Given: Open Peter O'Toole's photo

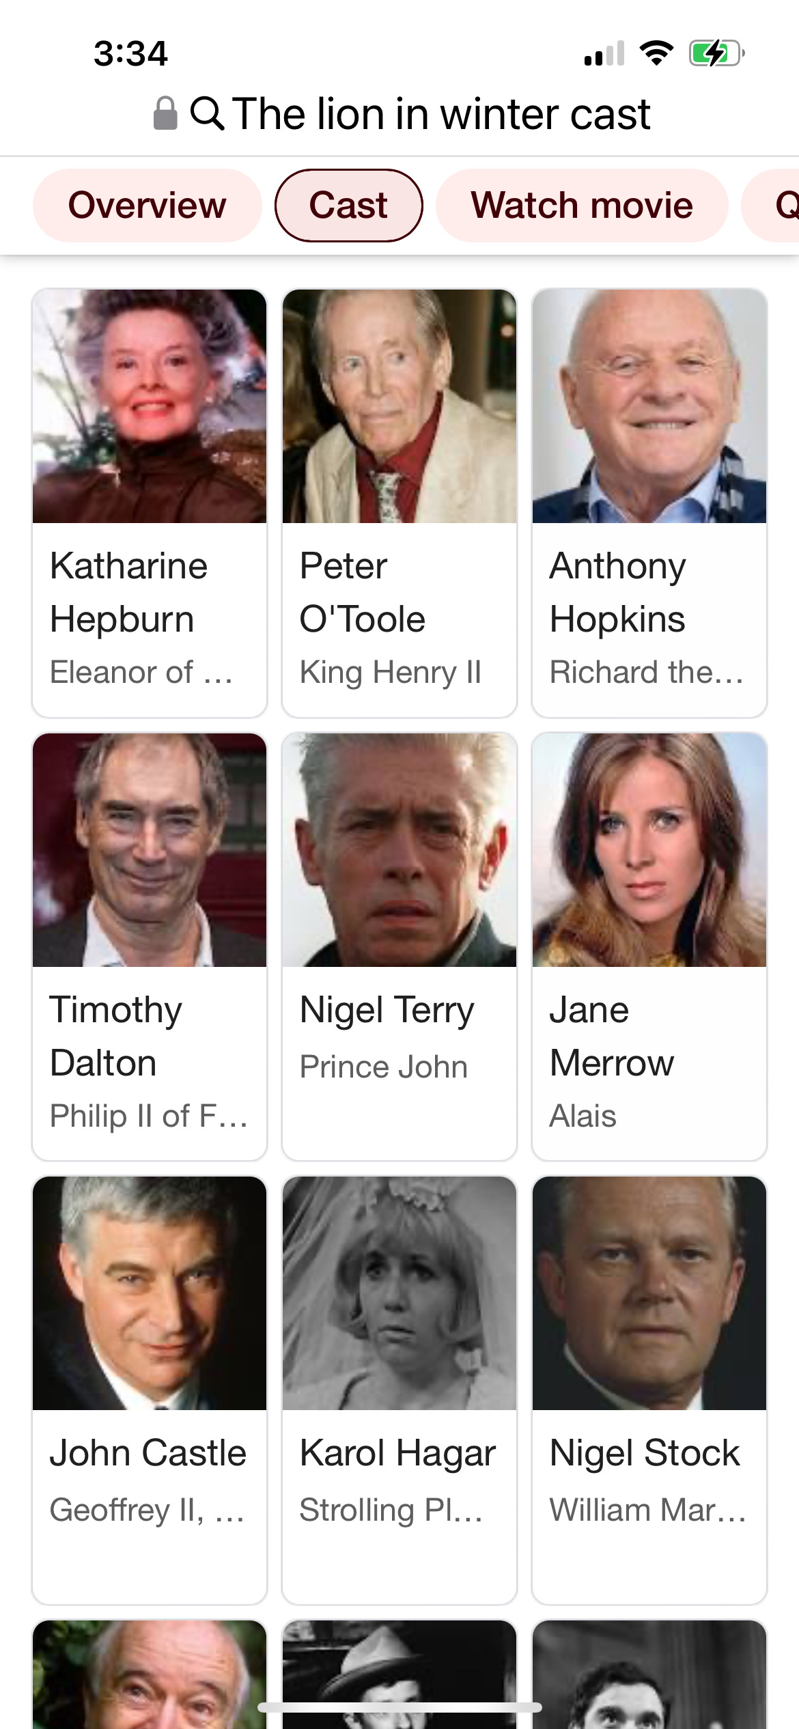Looking at the screenshot, I should 399,406.
